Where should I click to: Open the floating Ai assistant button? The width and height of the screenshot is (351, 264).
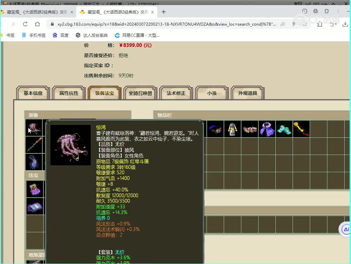(x=345, y=229)
